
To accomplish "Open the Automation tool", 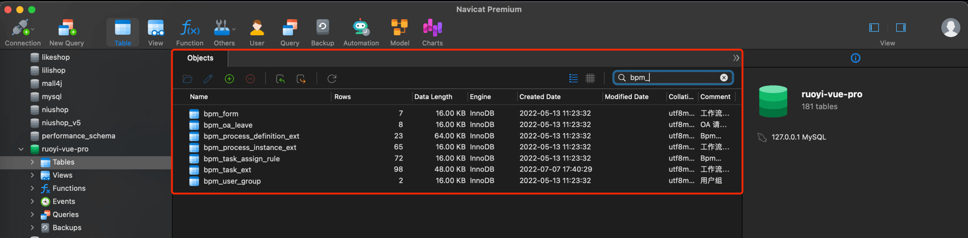I will tap(361, 32).
